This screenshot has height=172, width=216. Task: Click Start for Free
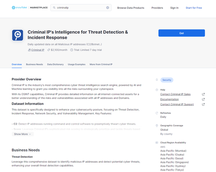pos(194,8)
